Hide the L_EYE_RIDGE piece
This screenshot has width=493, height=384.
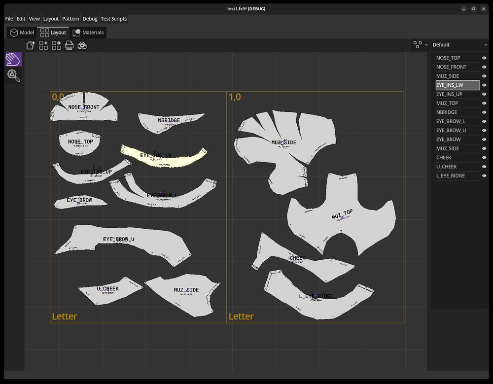[484, 176]
